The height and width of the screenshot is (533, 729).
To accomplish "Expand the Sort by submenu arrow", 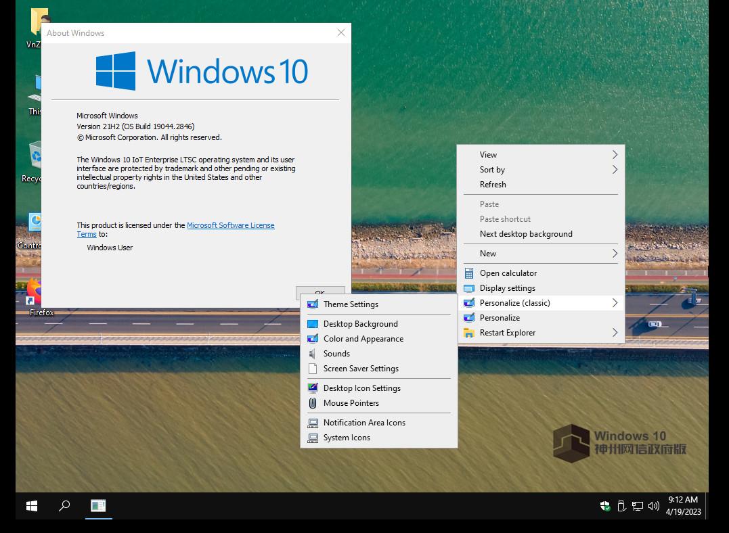I will pos(615,170).
